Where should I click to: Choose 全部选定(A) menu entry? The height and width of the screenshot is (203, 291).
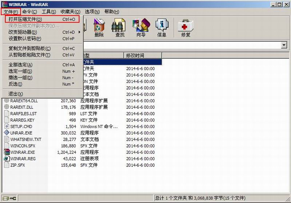click(x=43, y=65)
